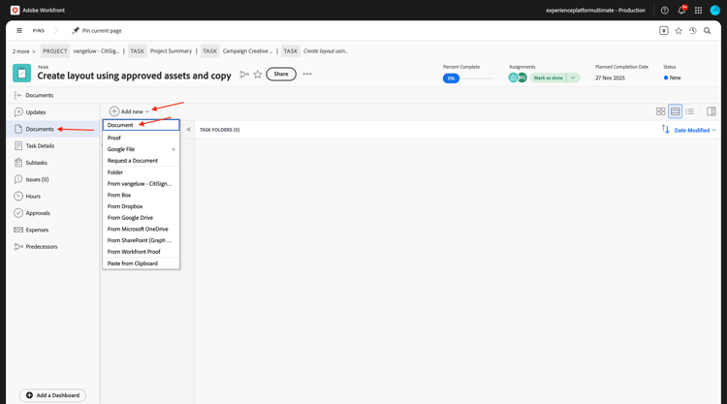Switch to compact list view
This screenshot has height=404, width=727.
click(689, 111)
